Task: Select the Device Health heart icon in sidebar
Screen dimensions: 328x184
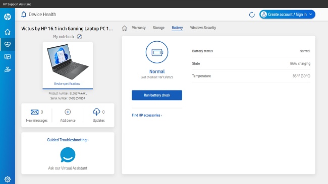Action: pos(8,44)
